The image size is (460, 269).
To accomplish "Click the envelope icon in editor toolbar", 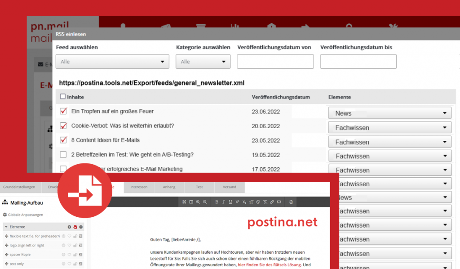I will tap(279, 202).
